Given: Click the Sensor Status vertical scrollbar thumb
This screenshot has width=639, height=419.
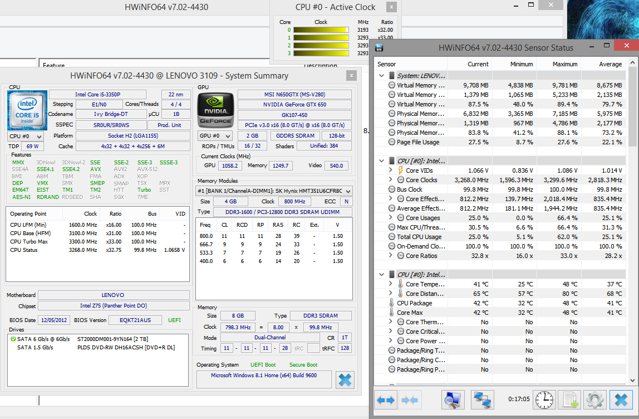Looking at the screenshot, I should [x=632, y=107].
